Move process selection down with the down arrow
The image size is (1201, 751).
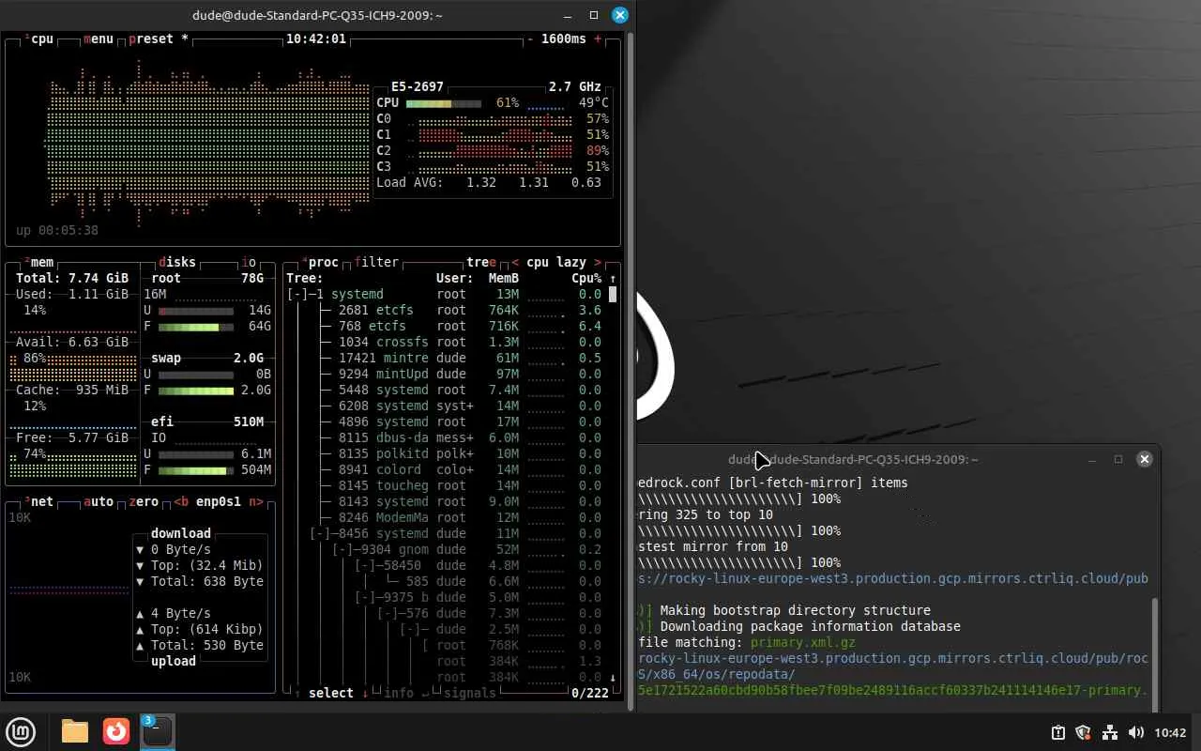[365, 693]
